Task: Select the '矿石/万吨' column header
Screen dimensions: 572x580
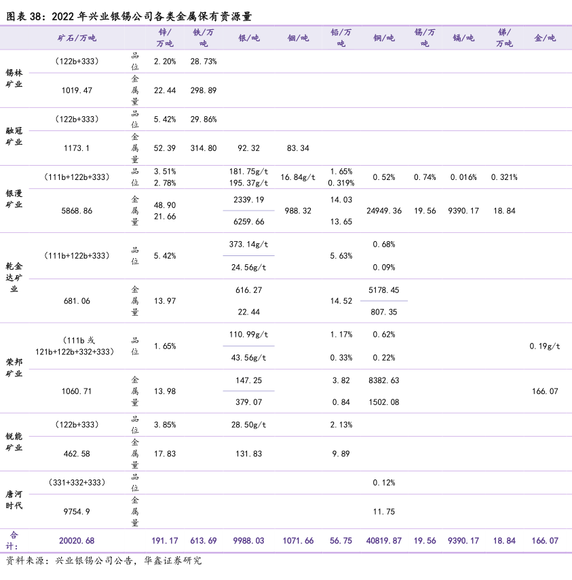Action: click(x=77, y=38)
